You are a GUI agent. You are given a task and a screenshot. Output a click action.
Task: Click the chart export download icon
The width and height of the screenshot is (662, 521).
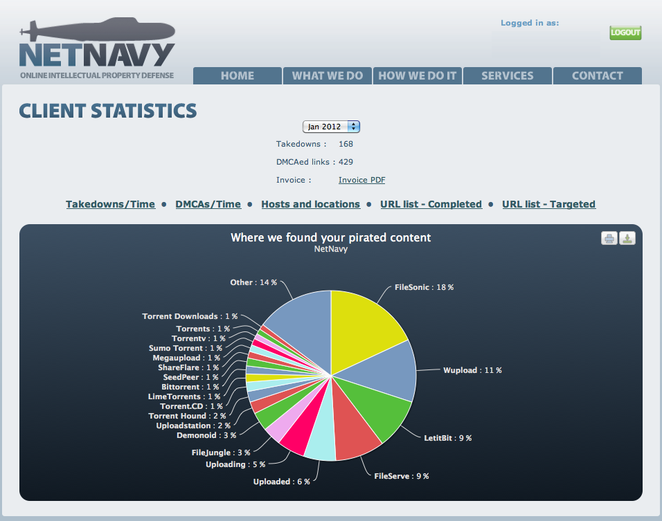coord(627,238)
